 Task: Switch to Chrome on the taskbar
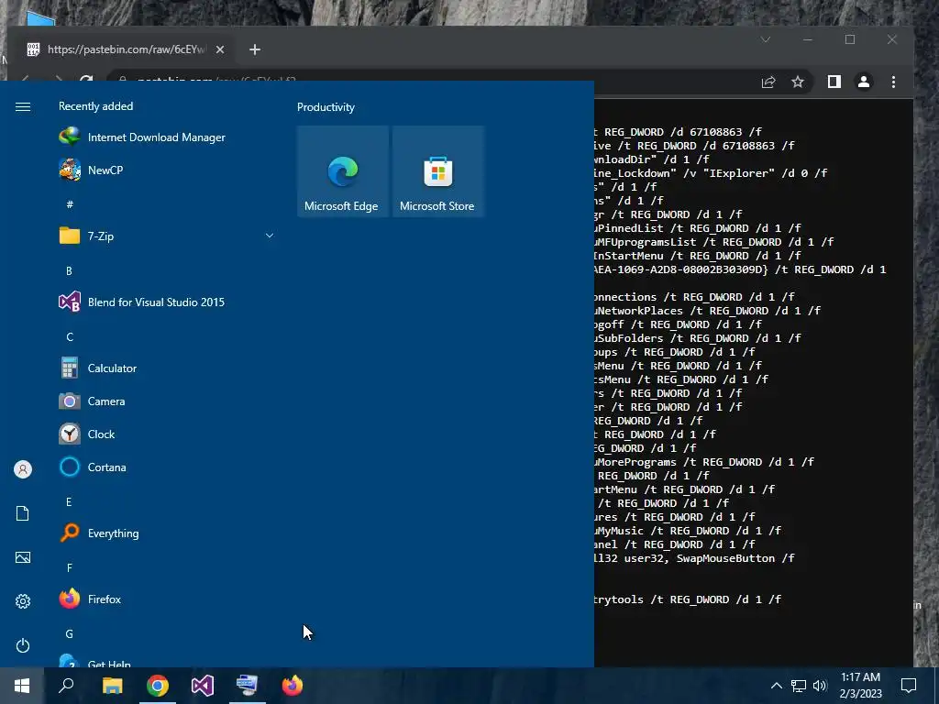tap(158, 686)
